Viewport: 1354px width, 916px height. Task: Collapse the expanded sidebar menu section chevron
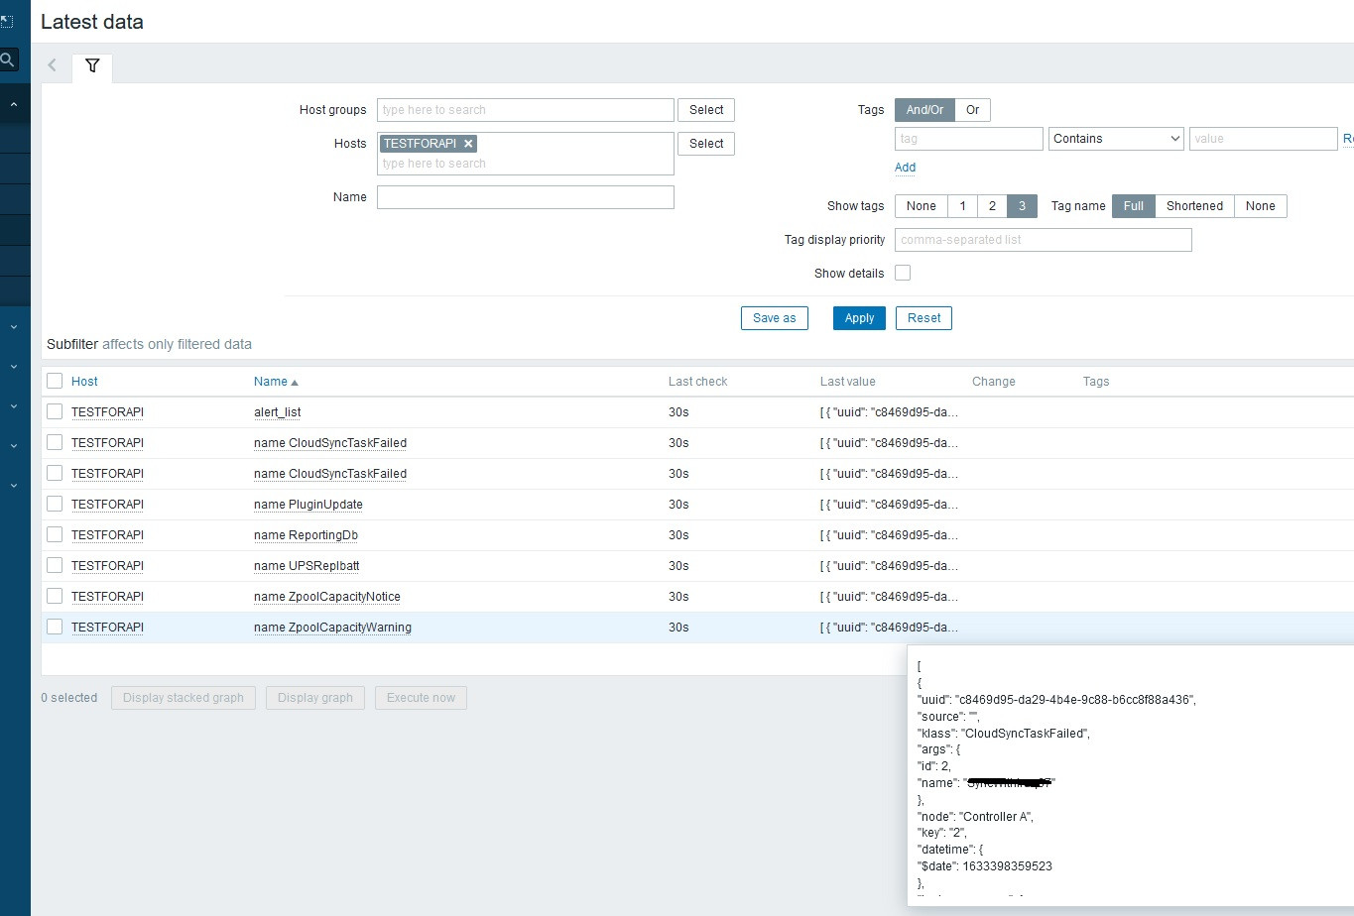click(x=14, y=104)
